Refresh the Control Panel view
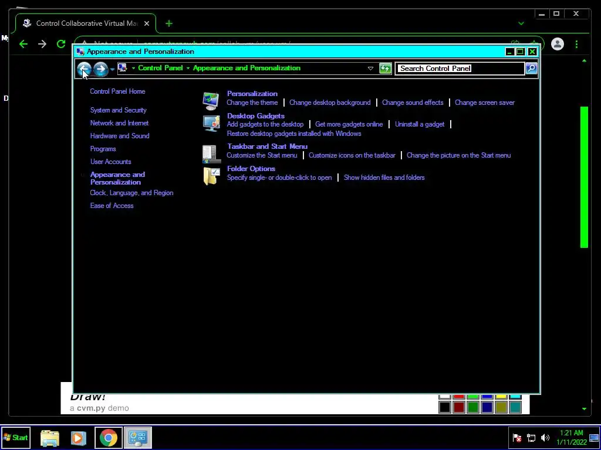This screenshot has height=450, width=601. point(385,69)
